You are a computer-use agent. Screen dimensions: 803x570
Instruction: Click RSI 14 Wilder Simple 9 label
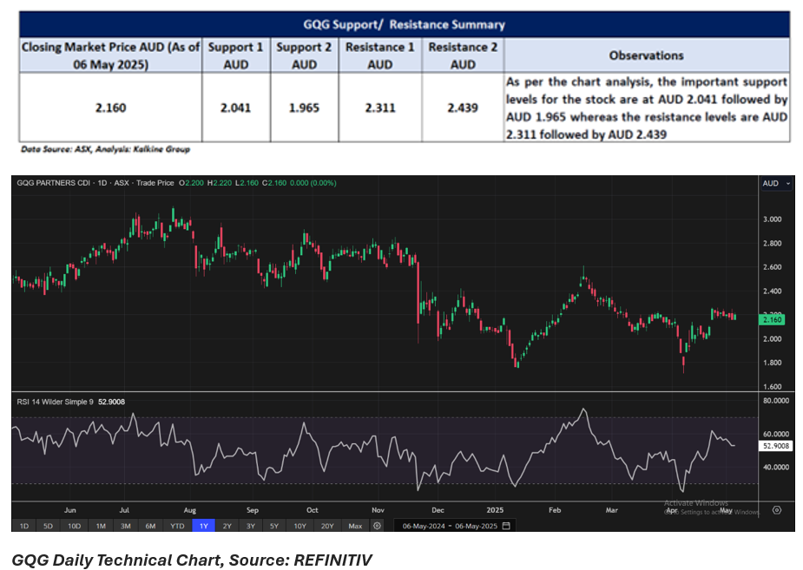56,403
